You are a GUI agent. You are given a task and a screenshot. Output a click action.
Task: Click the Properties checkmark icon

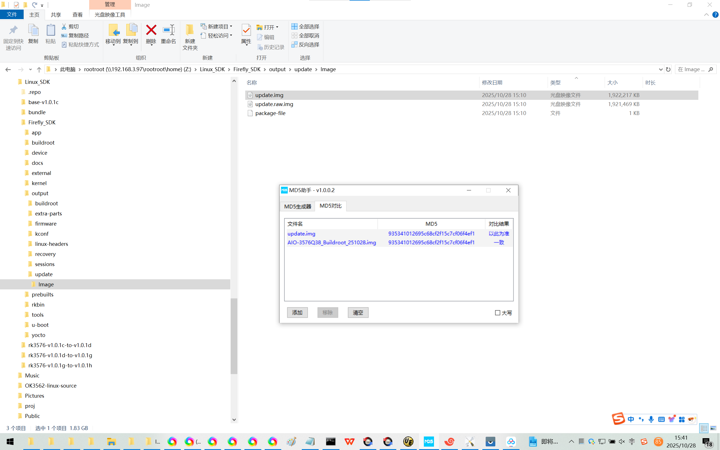click(246, 30)
